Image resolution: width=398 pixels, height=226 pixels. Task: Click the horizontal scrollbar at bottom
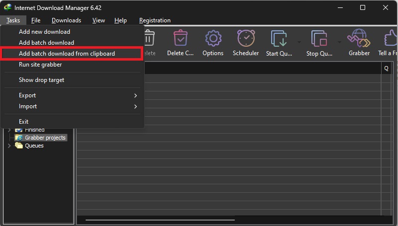[x=159, y=219]
